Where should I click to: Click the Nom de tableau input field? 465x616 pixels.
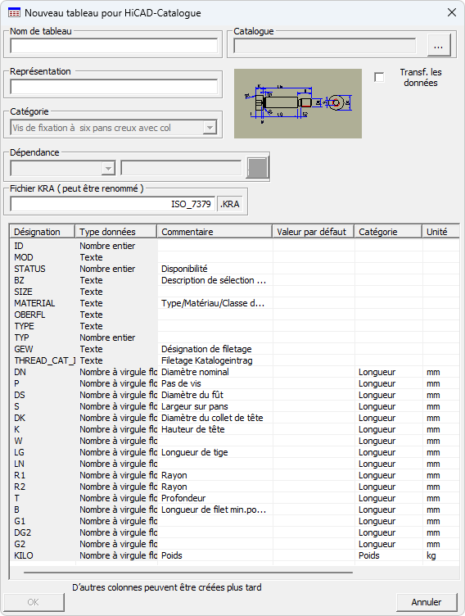(x=114, y=46)
